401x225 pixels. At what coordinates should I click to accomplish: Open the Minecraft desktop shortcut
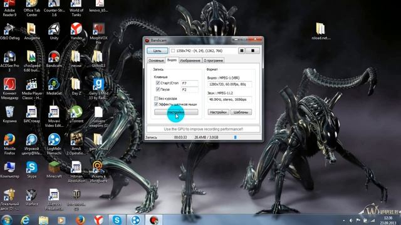54,170
